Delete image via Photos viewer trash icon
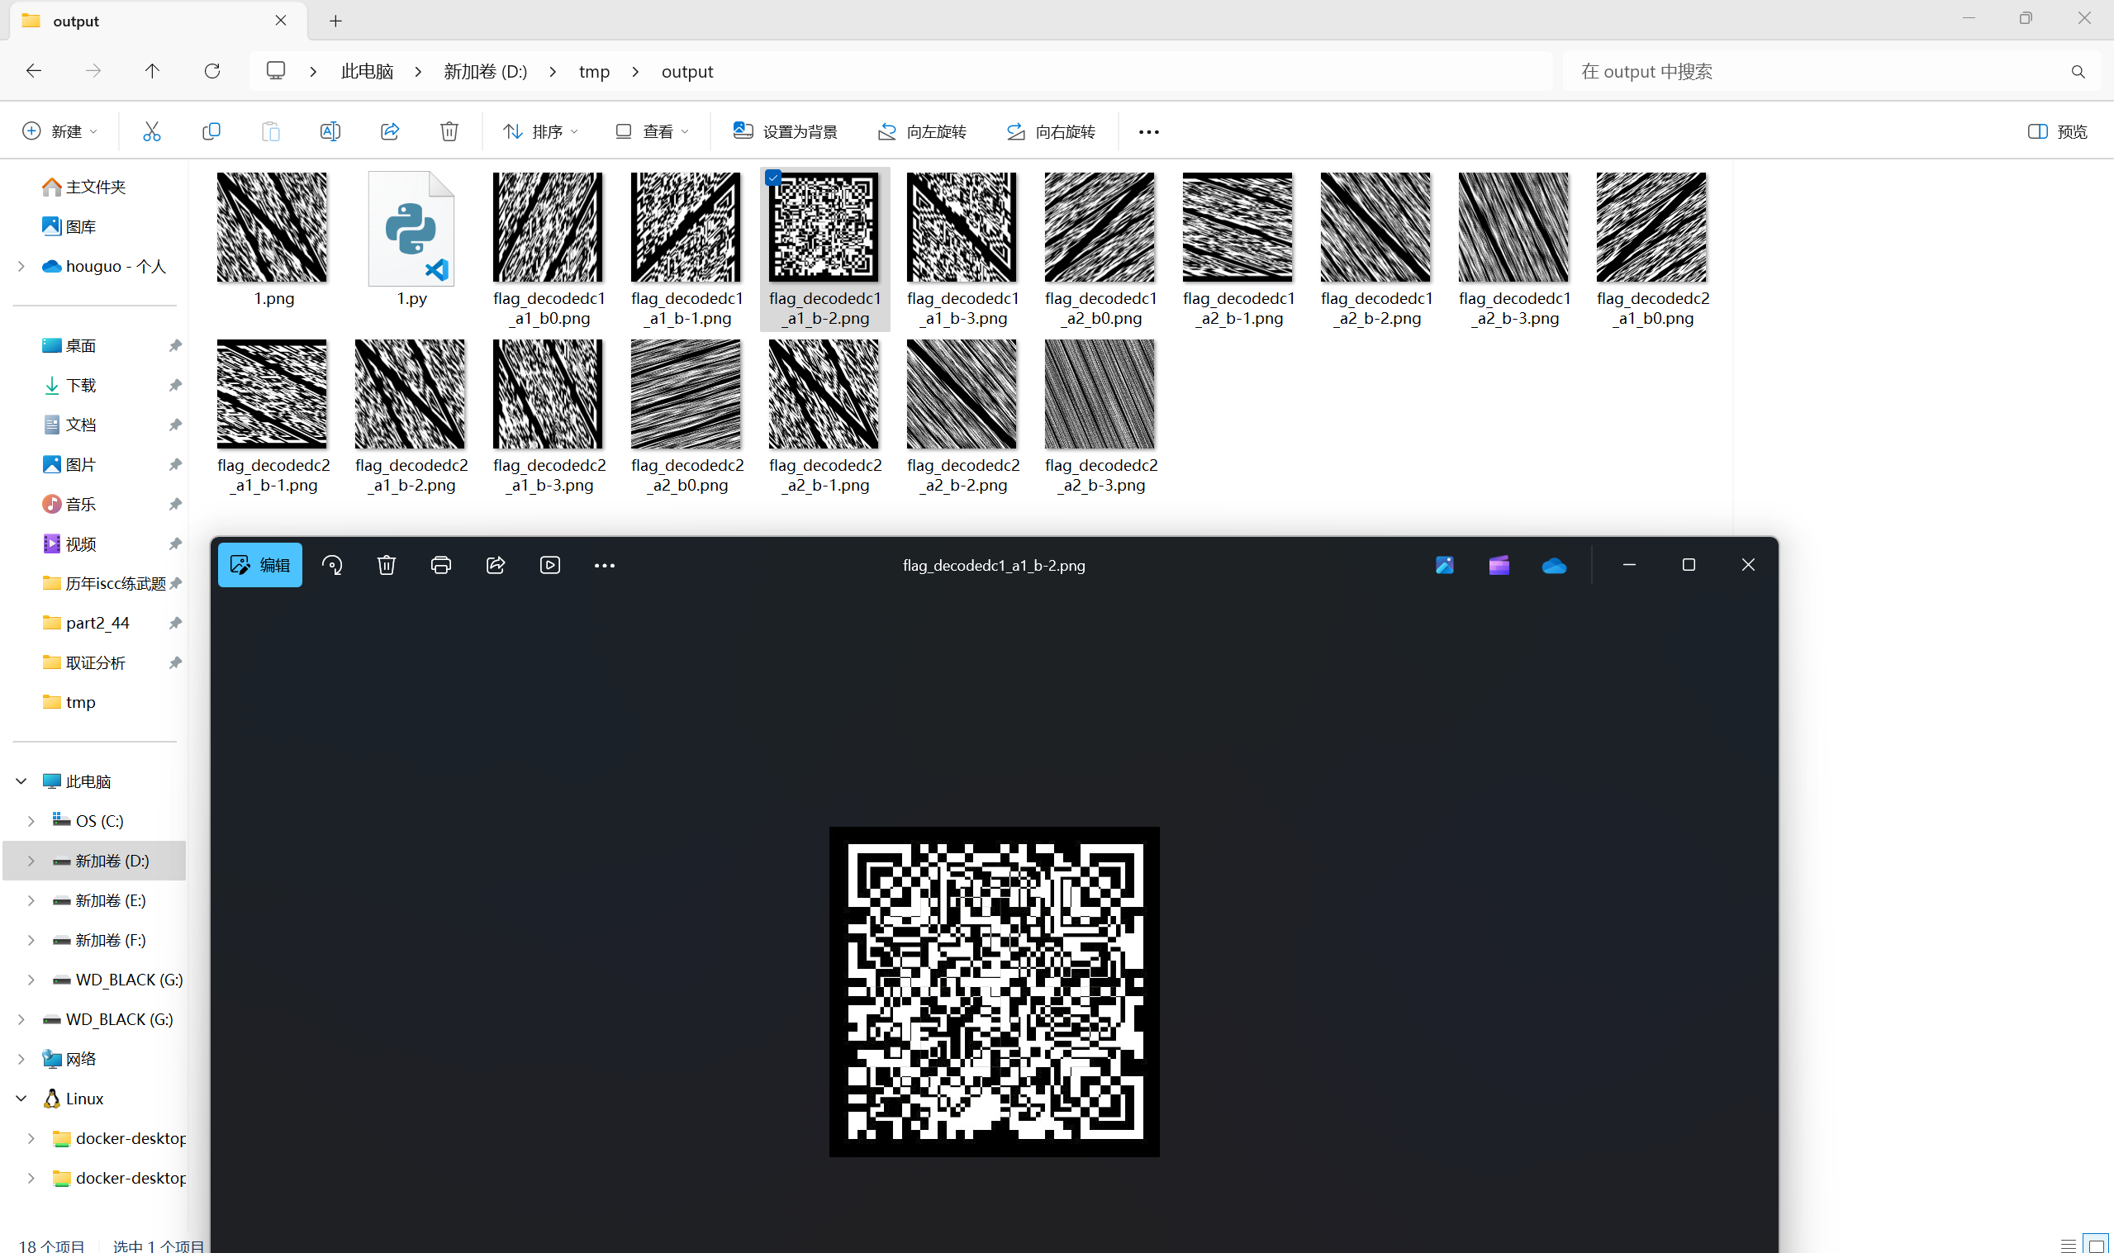 coord(387,565)
